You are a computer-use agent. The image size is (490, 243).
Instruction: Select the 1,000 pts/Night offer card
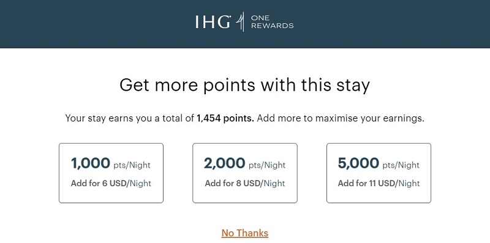pos(111,173)
